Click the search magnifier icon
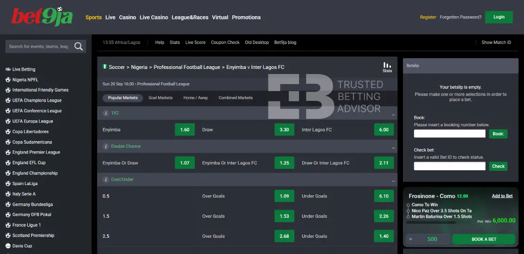This screenshot has width=524, height=254. pos(78,46)
